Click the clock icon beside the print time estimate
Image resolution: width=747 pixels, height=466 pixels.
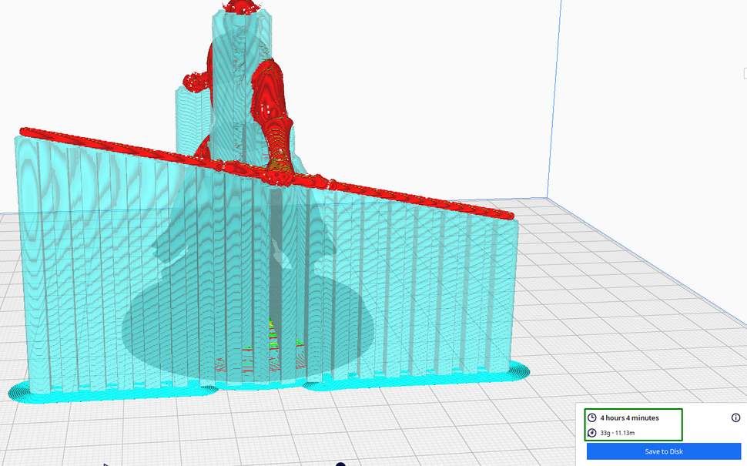(592, 417)
